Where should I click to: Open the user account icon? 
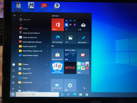(14, 64)
